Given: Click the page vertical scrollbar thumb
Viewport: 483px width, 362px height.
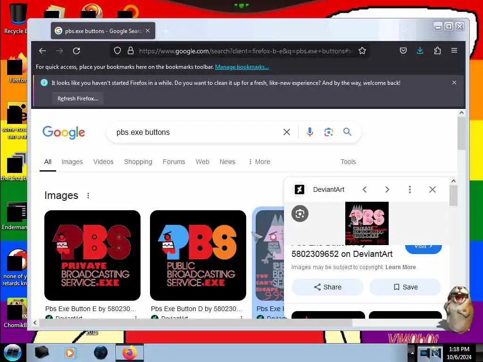Looking at the screenshot, I should coord(461,132).
